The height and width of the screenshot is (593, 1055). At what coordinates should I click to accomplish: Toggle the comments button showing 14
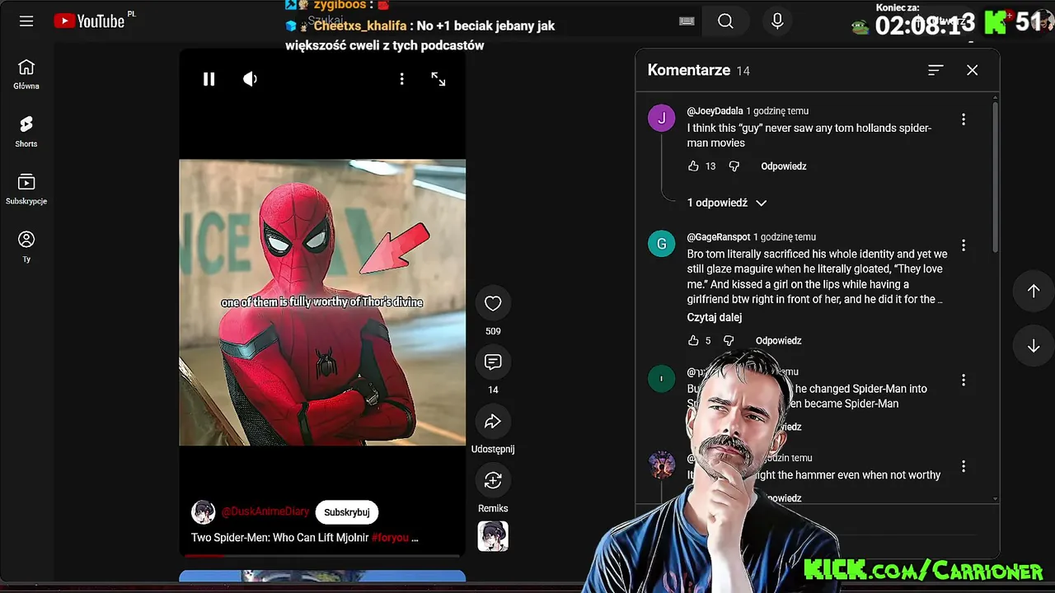coord(493,362)
